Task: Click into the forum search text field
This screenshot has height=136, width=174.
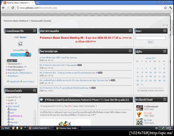Action: pos(151,38)
